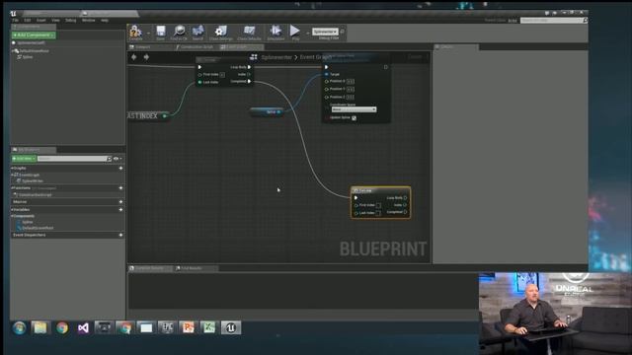Click the Last Index pin on the upper ForLoop

point(199,82)
